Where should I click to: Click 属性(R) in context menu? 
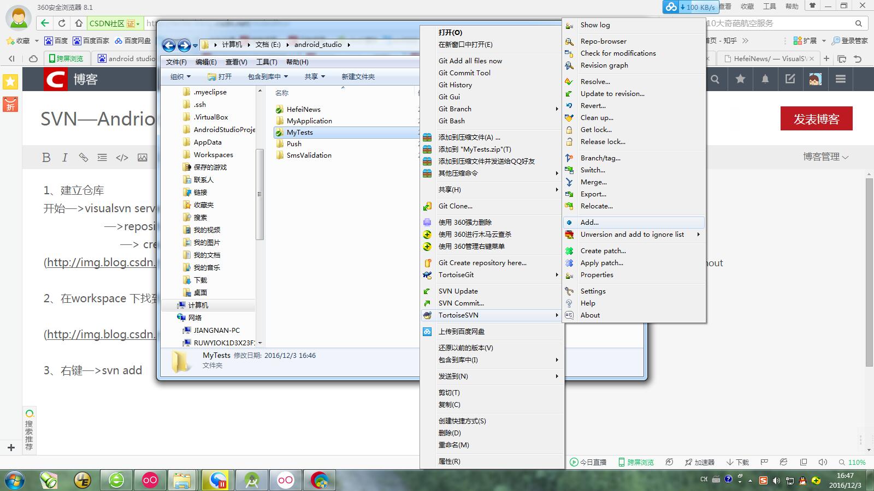[x=492, y=462]
